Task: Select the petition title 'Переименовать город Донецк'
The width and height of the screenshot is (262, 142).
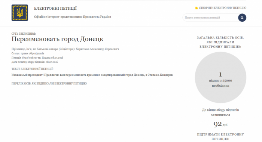Action: [57, 39]
